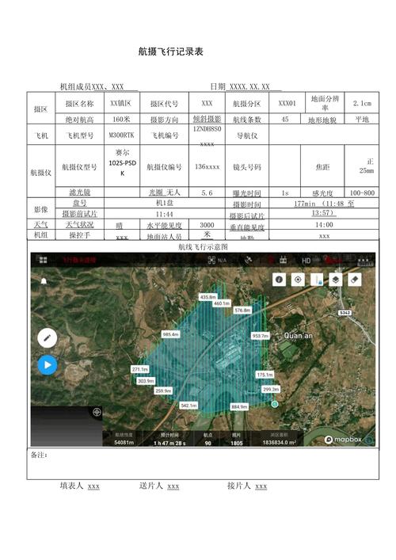Select the 953.7m edge length label

coord(261,336)
